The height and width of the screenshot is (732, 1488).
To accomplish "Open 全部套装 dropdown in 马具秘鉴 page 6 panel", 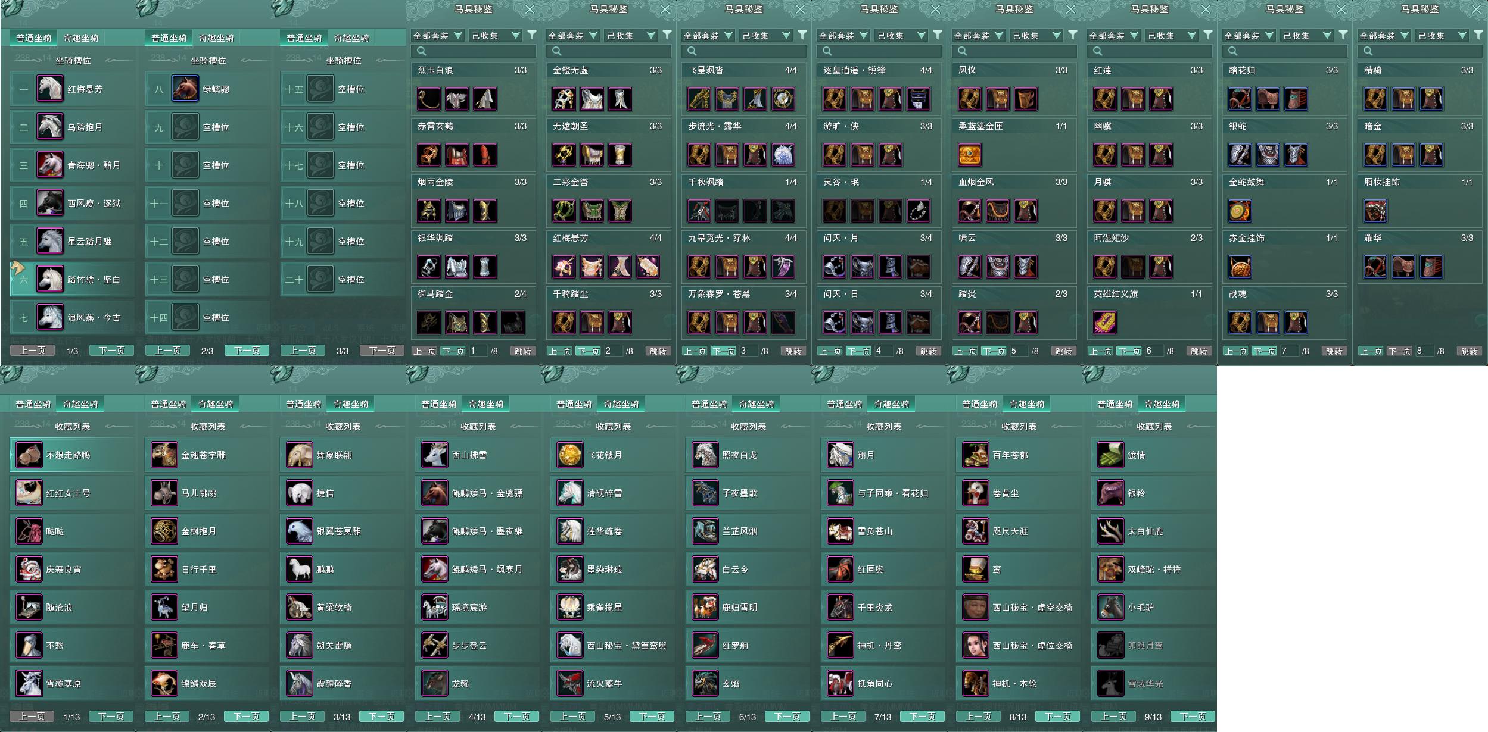I will (1113, 36).
